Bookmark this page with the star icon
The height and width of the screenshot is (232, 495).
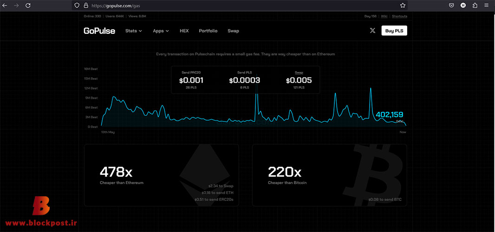(x=403, y=6)
